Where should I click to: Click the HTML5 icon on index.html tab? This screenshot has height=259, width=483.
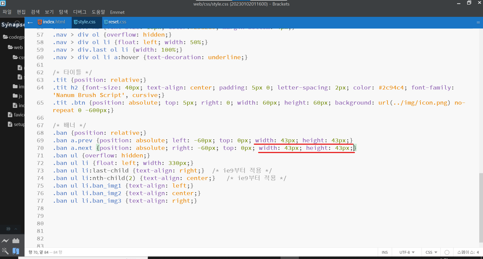(40, 22)
